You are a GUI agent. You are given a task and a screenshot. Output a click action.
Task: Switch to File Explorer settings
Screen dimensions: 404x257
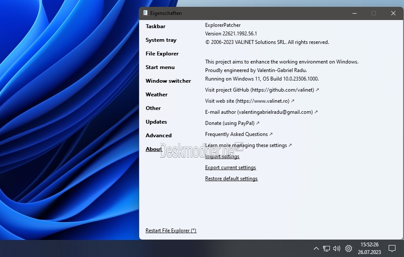click(162, 54)
